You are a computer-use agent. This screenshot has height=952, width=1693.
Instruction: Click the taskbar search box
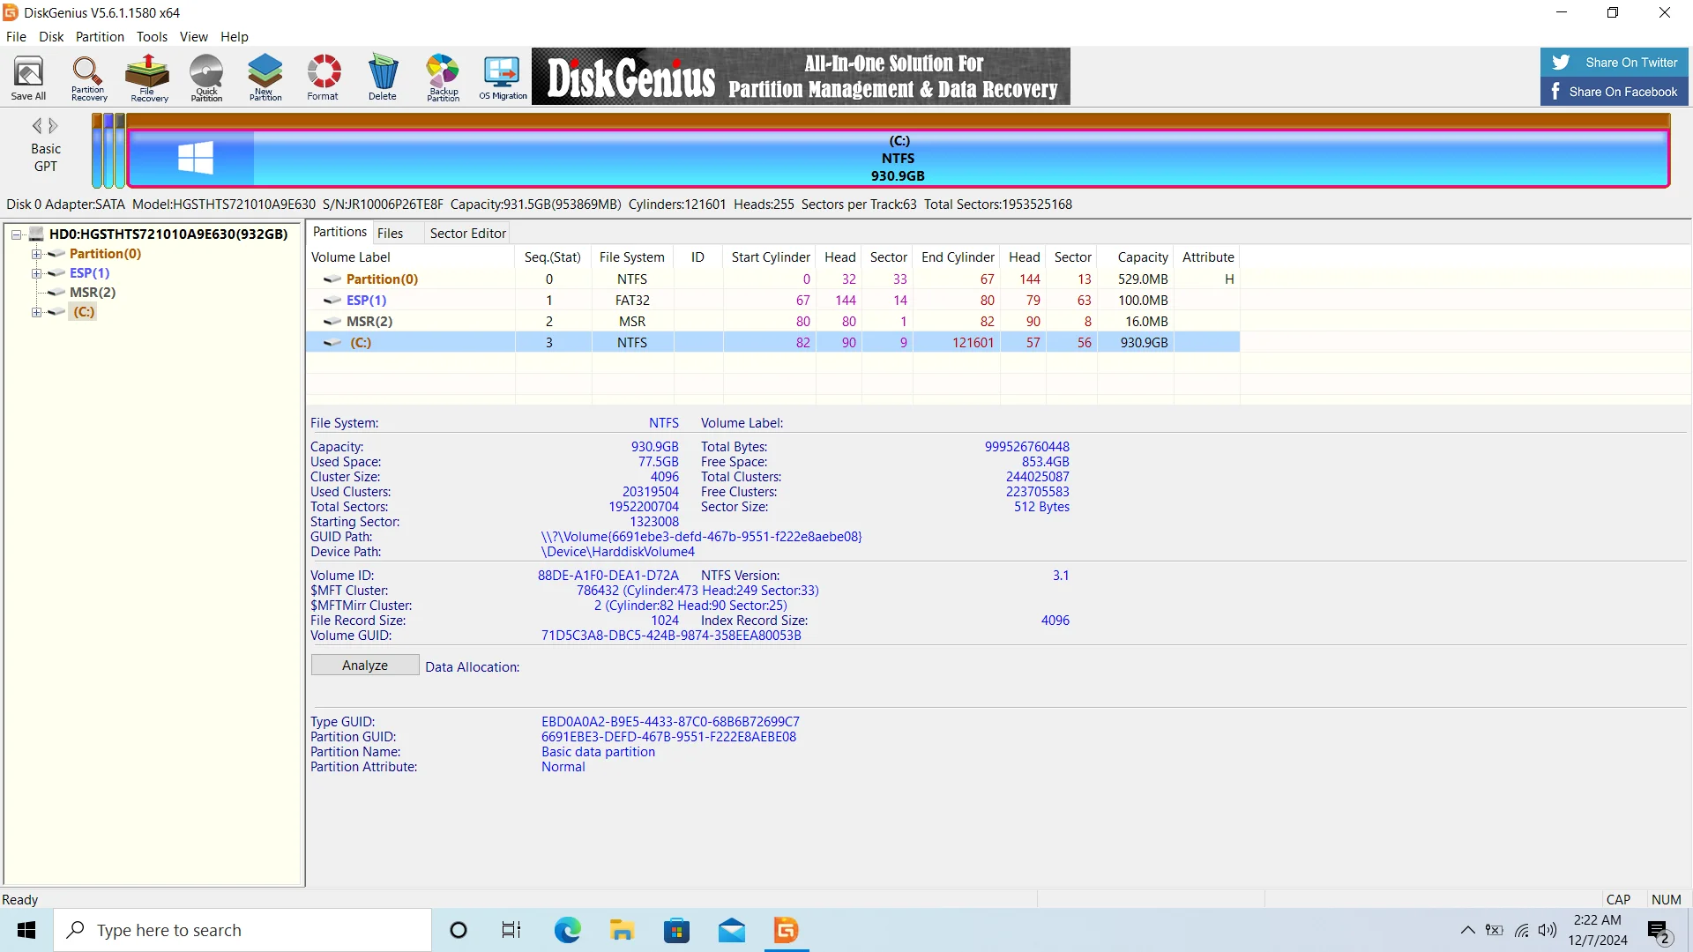tap(242, 930)
